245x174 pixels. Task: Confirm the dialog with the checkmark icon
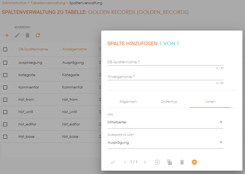(112, 162)
